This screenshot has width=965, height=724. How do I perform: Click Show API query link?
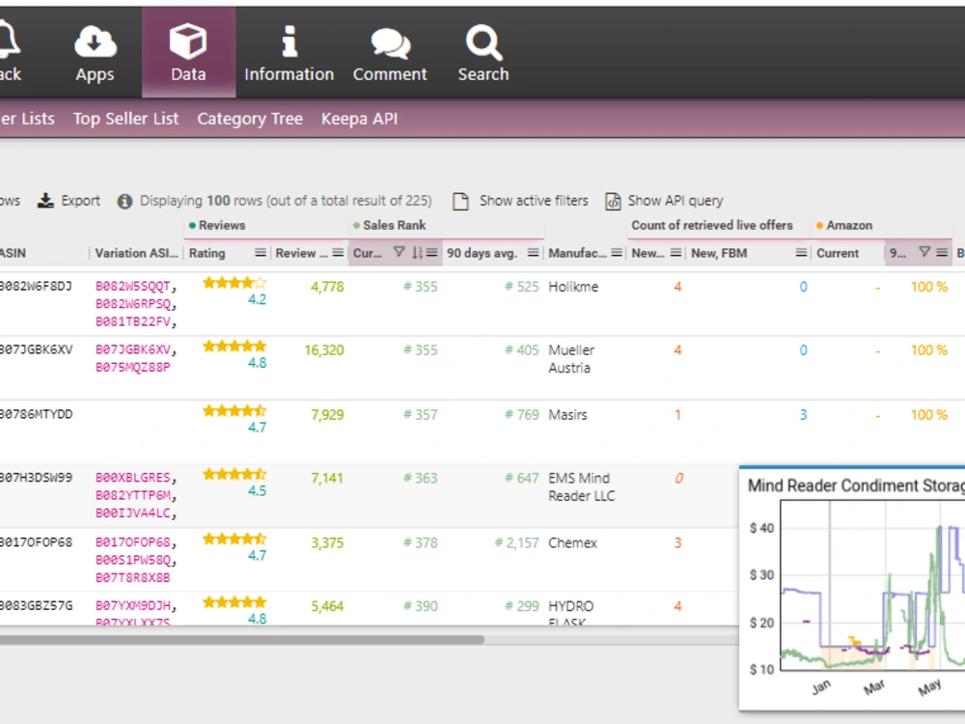(x=675, y=201)
